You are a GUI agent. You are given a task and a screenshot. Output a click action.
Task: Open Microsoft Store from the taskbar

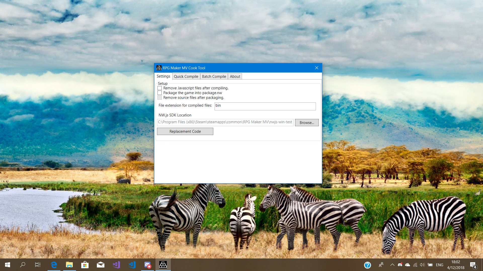tap(85, 265)
